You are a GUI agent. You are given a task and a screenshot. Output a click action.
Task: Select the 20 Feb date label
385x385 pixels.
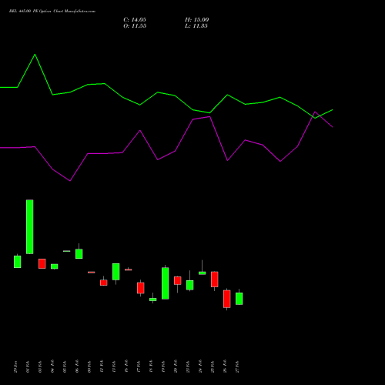point(176,367)
